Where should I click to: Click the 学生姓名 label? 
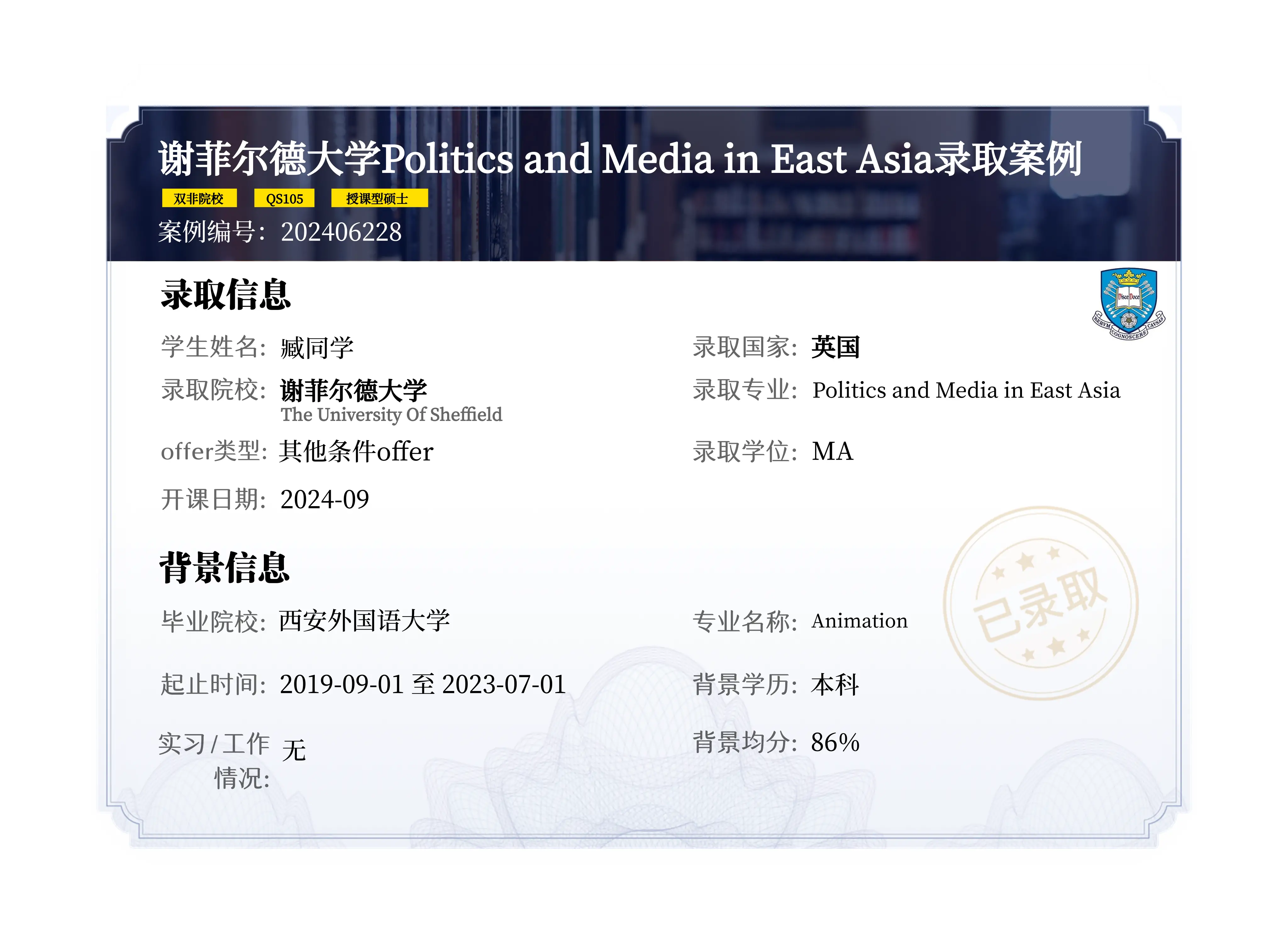coord(214,347)
